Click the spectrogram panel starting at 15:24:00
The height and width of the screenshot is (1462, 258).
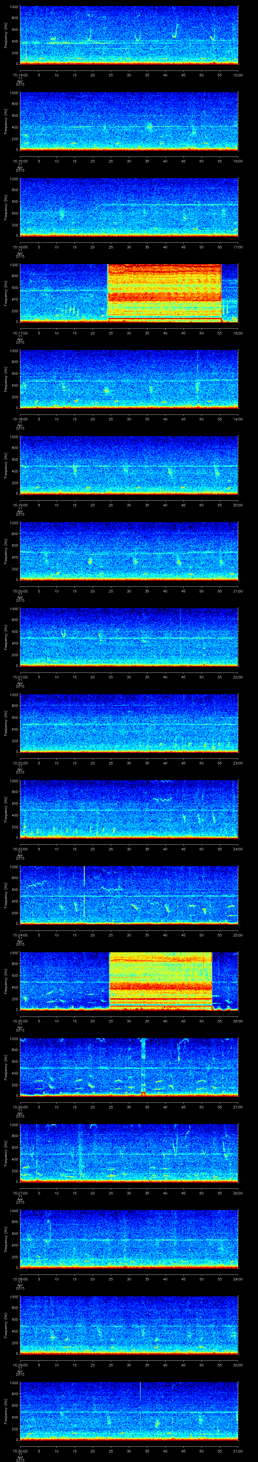point(129,896)
